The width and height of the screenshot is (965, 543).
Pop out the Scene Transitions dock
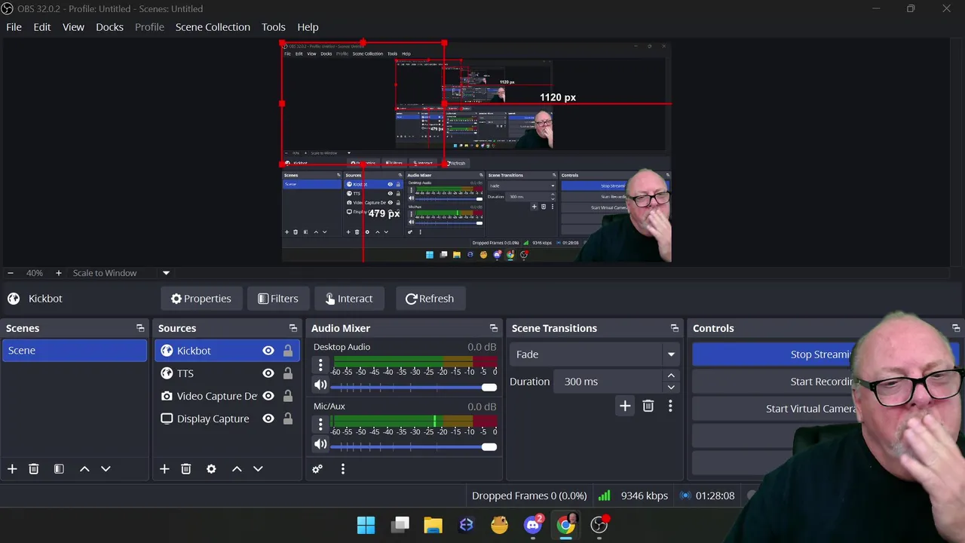pyautogui.click(x=675, y=328)
